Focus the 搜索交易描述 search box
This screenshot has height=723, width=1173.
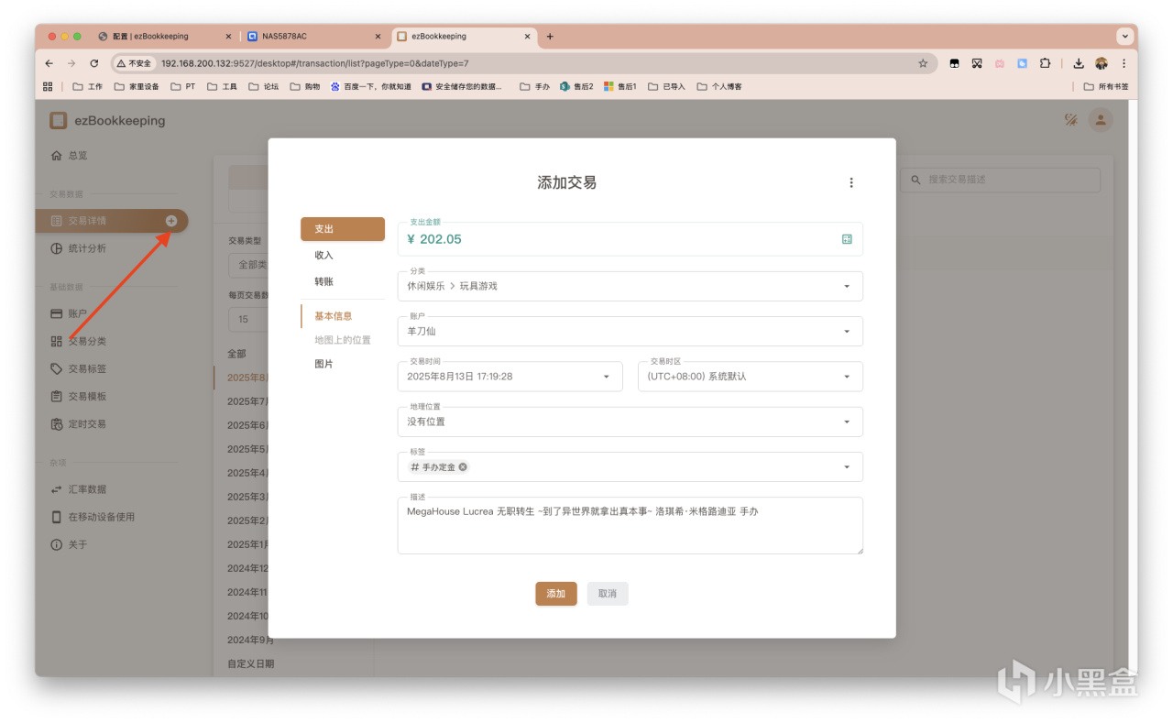click(1000, 180)
